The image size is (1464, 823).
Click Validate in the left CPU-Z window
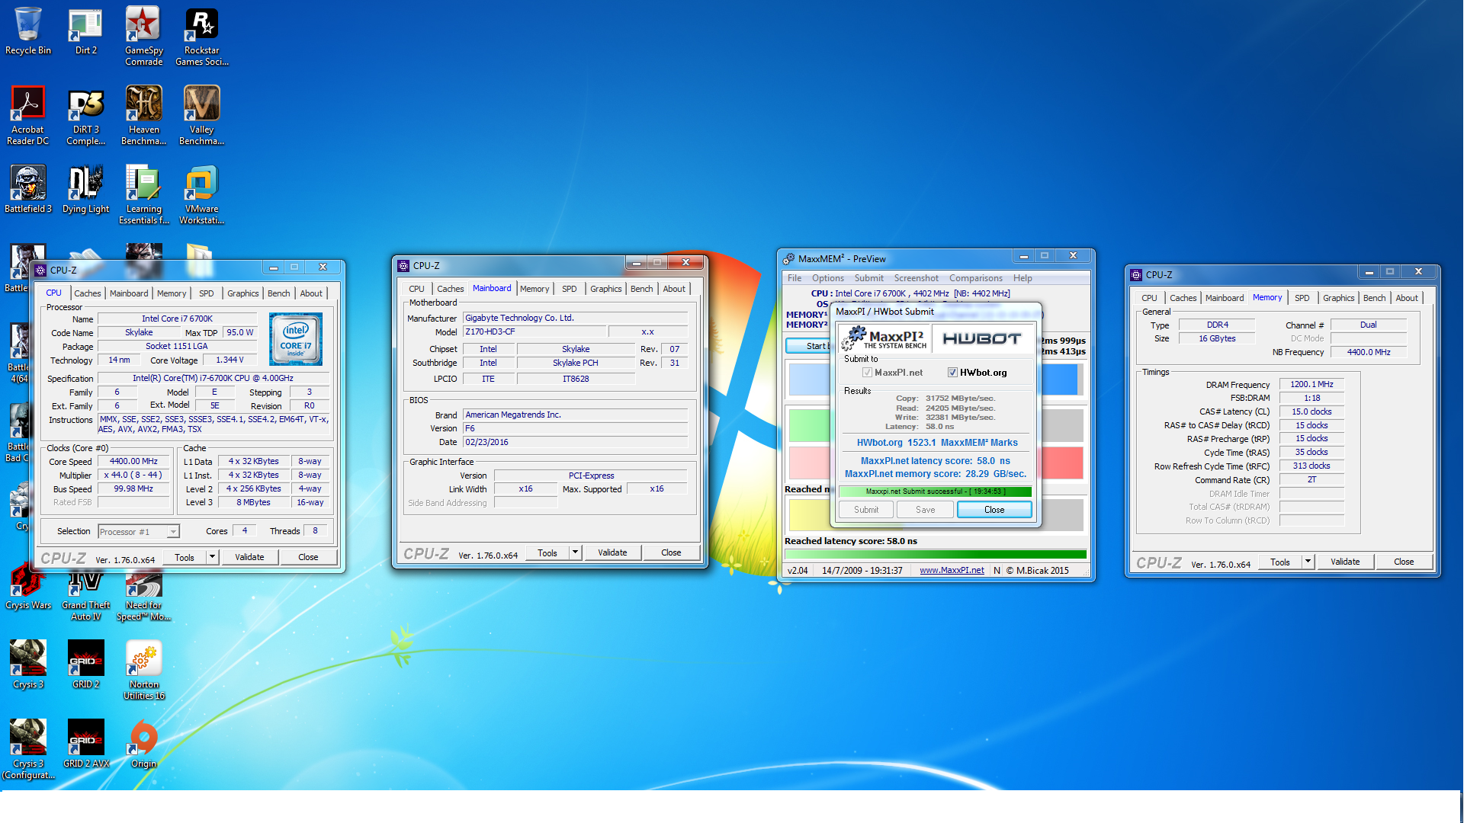pyautogui.click(x=249, y=557)
